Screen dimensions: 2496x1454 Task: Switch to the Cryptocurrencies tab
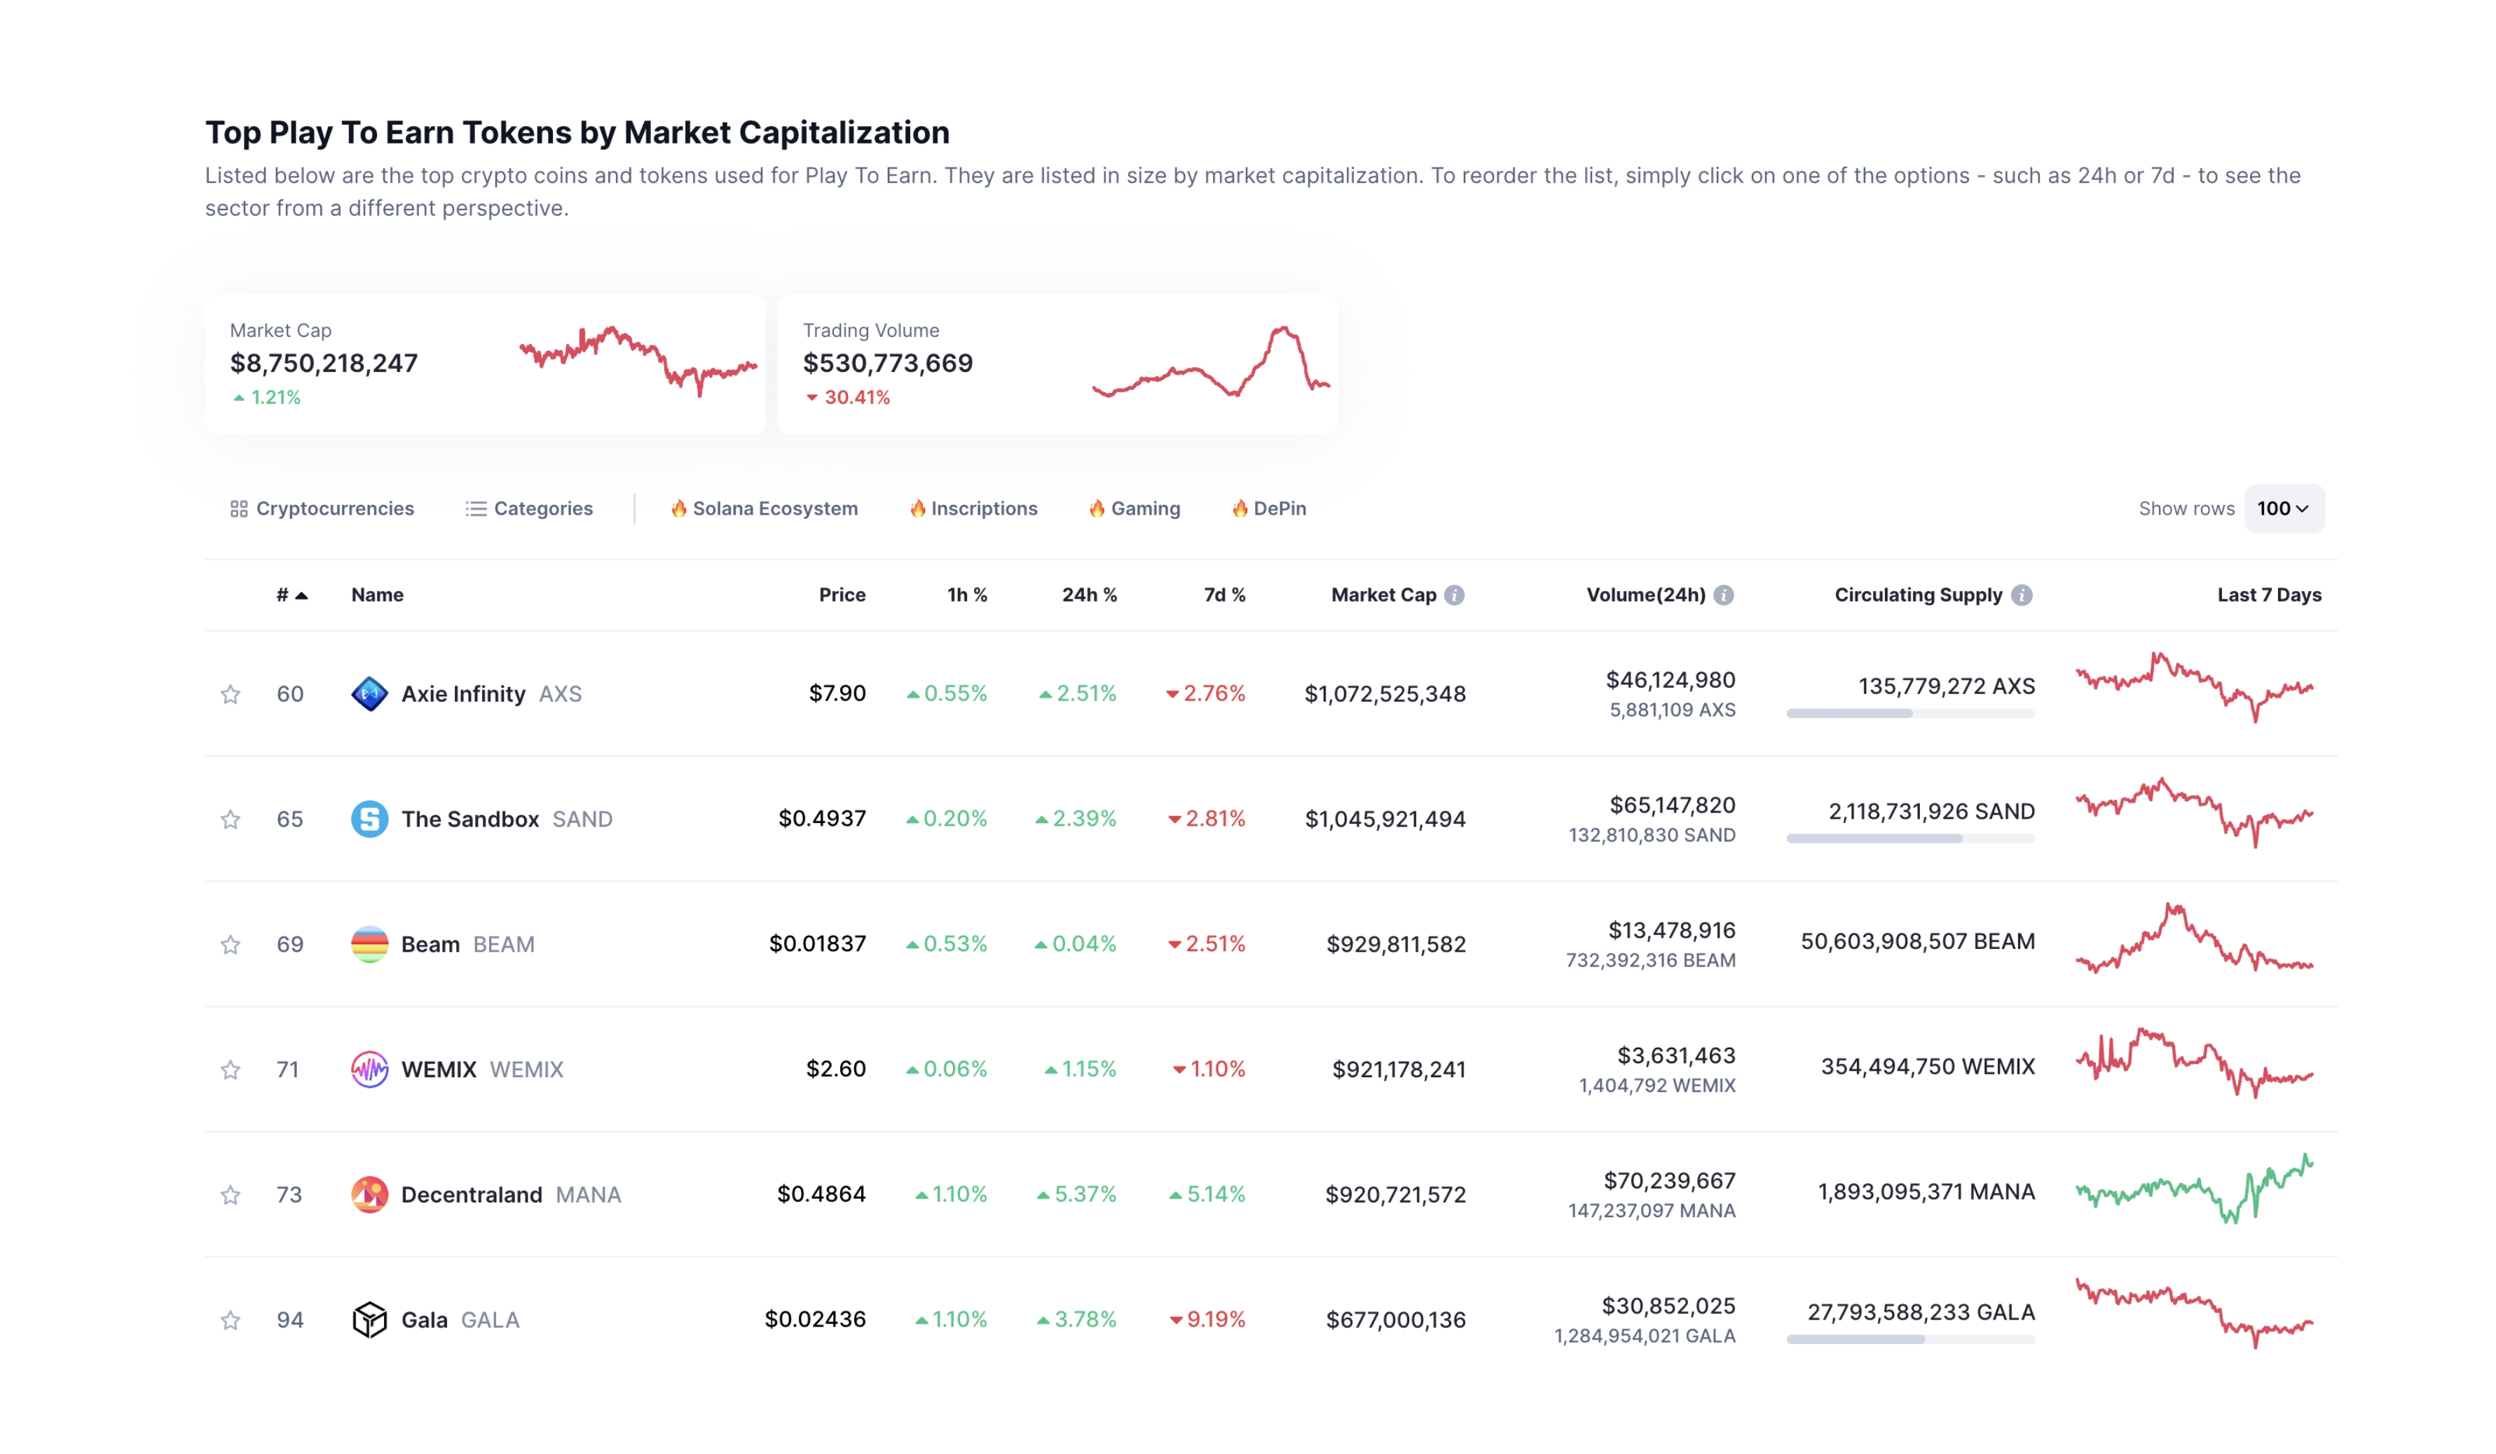click(x=322, y=508)
